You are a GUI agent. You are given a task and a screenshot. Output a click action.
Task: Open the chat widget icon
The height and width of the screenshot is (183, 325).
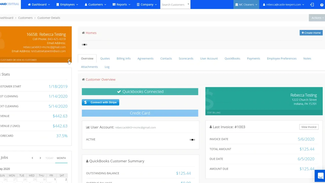pyautogui.click(x=320, y=176)
